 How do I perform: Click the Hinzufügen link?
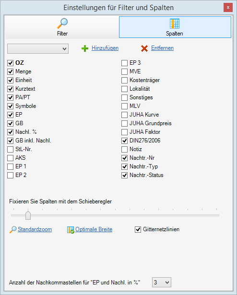point(105,48)
